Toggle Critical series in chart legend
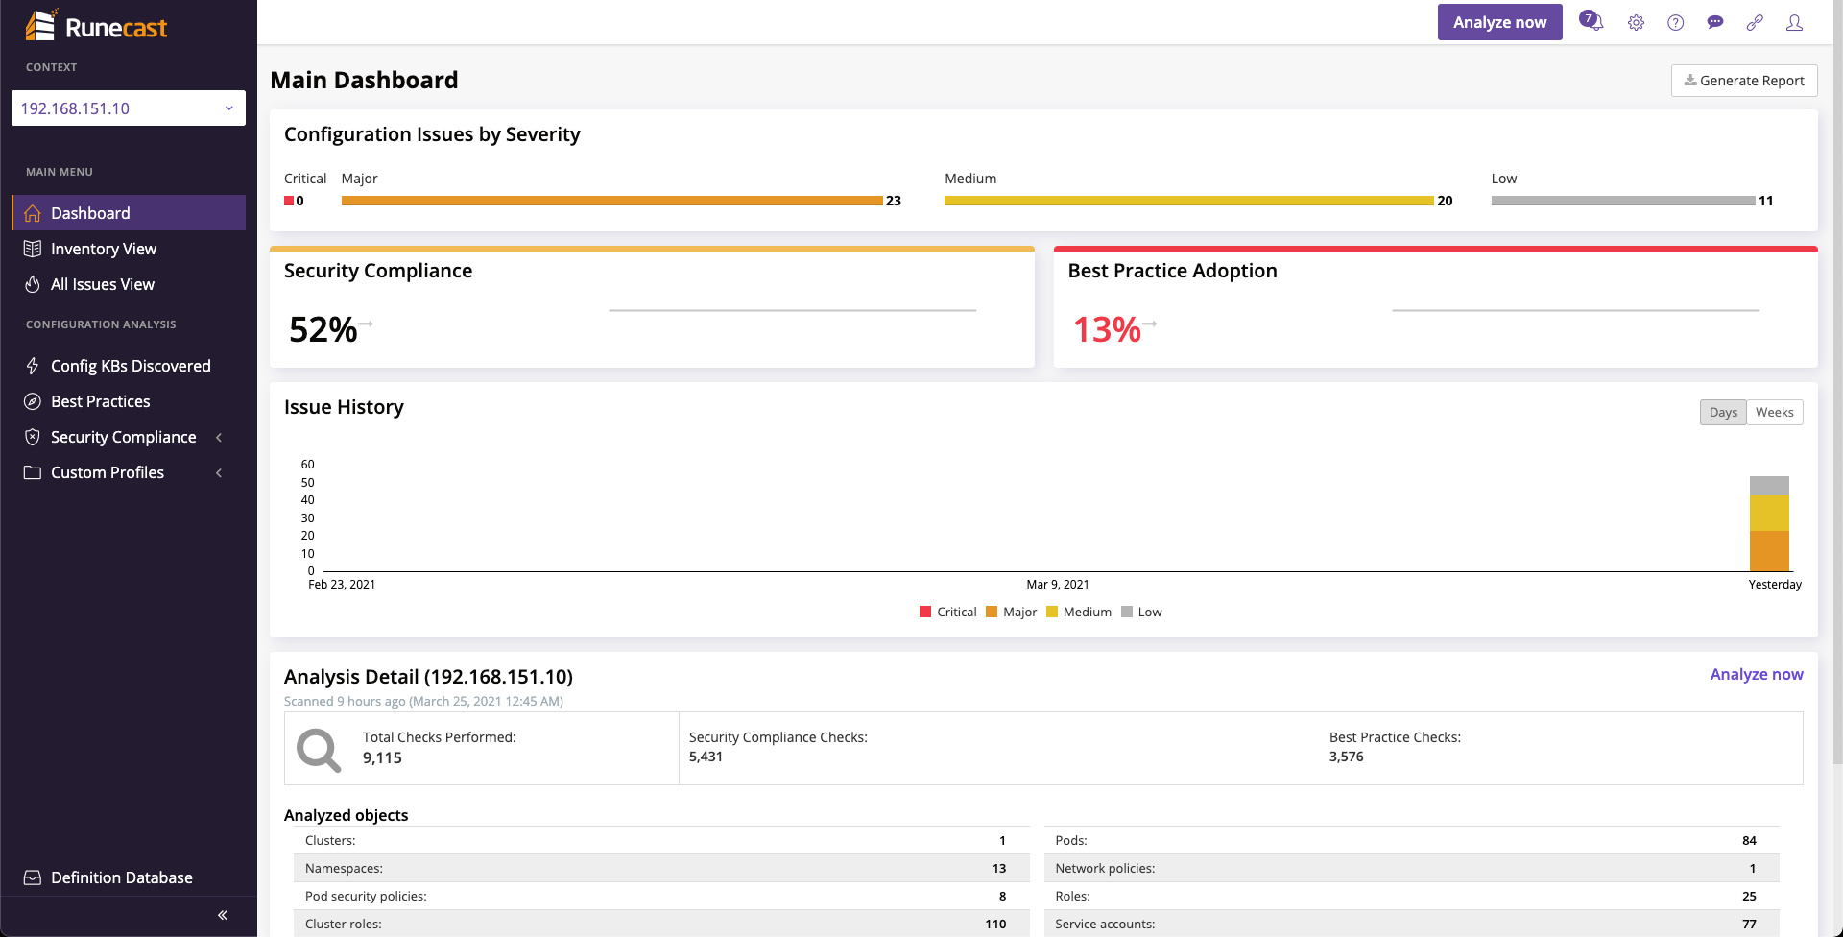Screen dimensions: 1843x937 click(x=947, y=612)
